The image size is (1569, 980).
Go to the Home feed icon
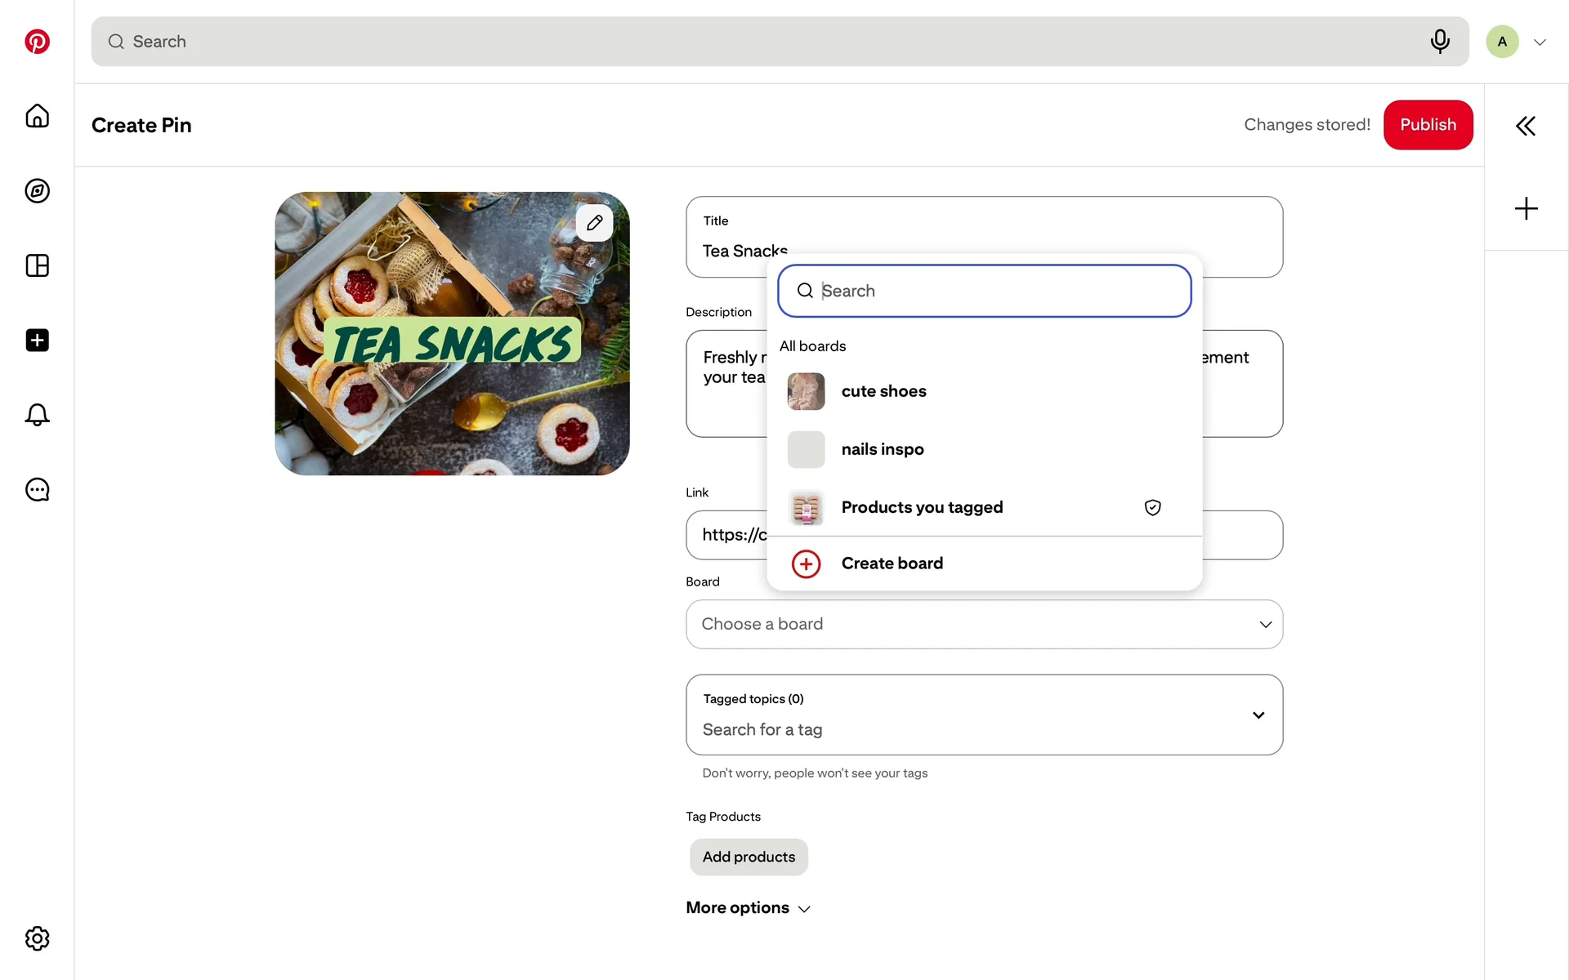coord(37,116)
